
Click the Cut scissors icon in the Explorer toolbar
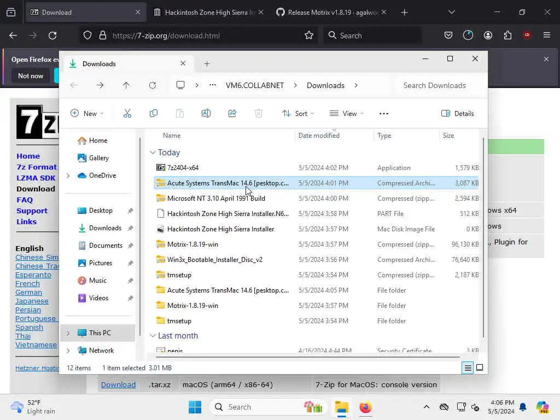(127, 114)
